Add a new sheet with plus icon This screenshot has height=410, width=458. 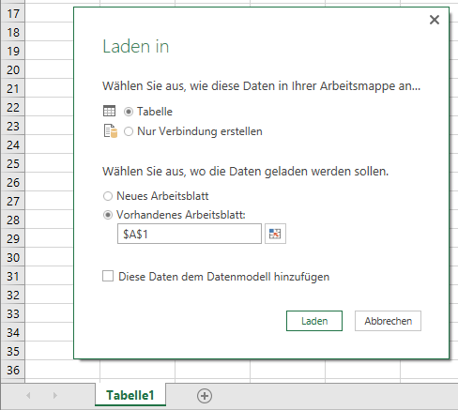tap(205, 396)
